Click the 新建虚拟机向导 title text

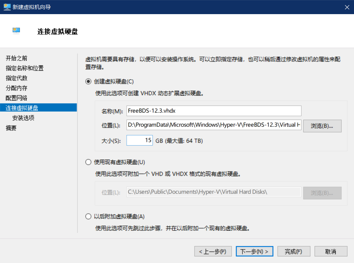click(31, 7)
